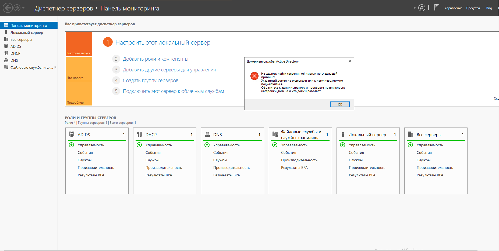Open Службы in the DHCP tile
Image resolution: width=499 pixels, height=251 pixels.
152,160
